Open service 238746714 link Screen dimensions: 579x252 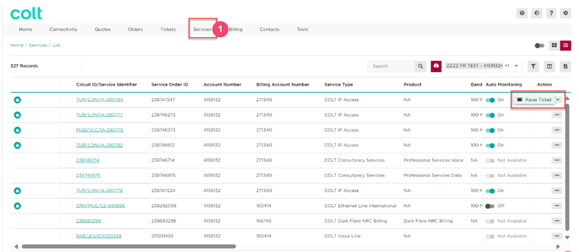click(x=88, y=161)
